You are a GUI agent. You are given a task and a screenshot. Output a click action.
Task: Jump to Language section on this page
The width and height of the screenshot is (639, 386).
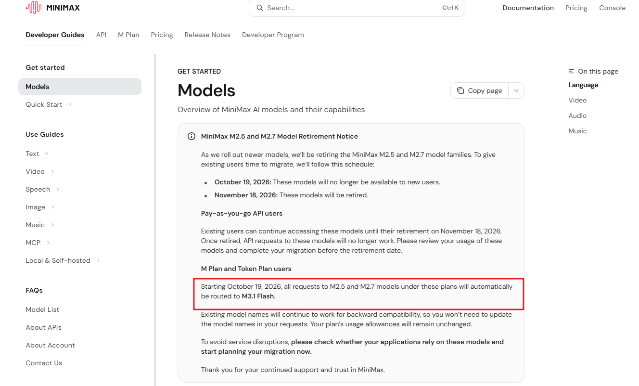583,85
